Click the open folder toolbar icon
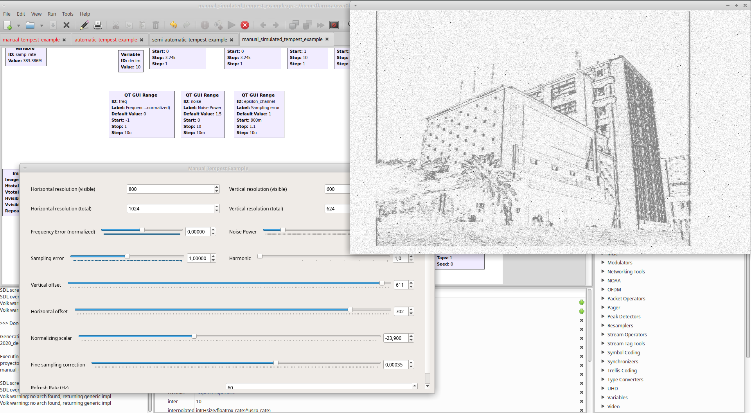This screenshot has width=751, height=413. tap(30, 25)
